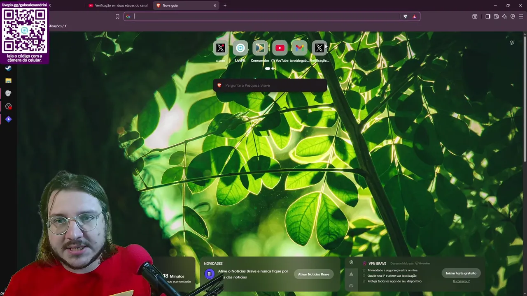Open the LivePix shortcut tile

pos(240,48)
